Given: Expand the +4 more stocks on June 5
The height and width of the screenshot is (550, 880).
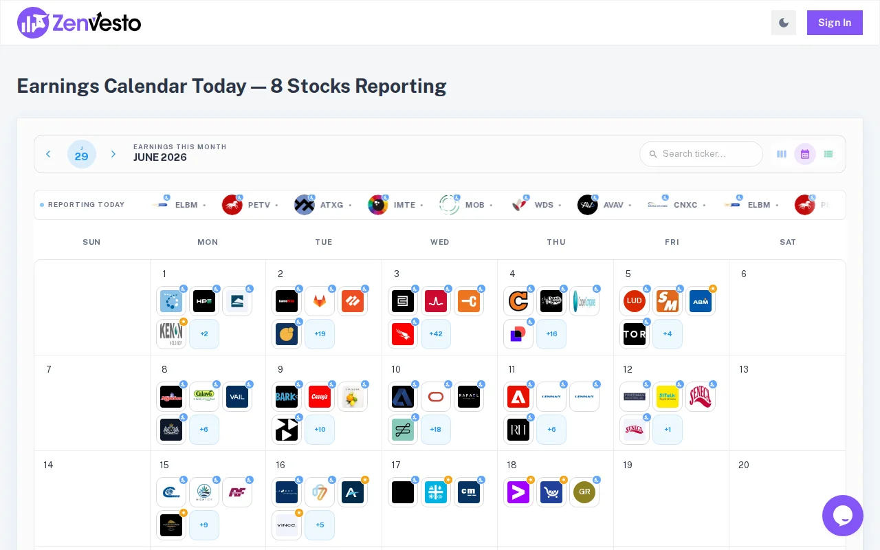Looking at the screenshot, I should [668, 334].
